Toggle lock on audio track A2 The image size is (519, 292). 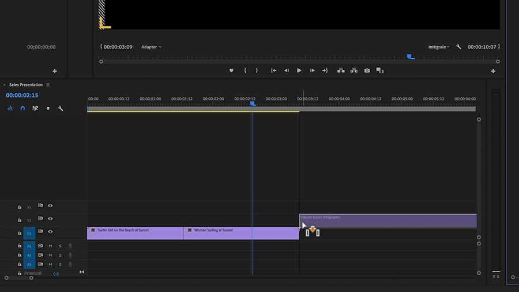tap(20, 255)
